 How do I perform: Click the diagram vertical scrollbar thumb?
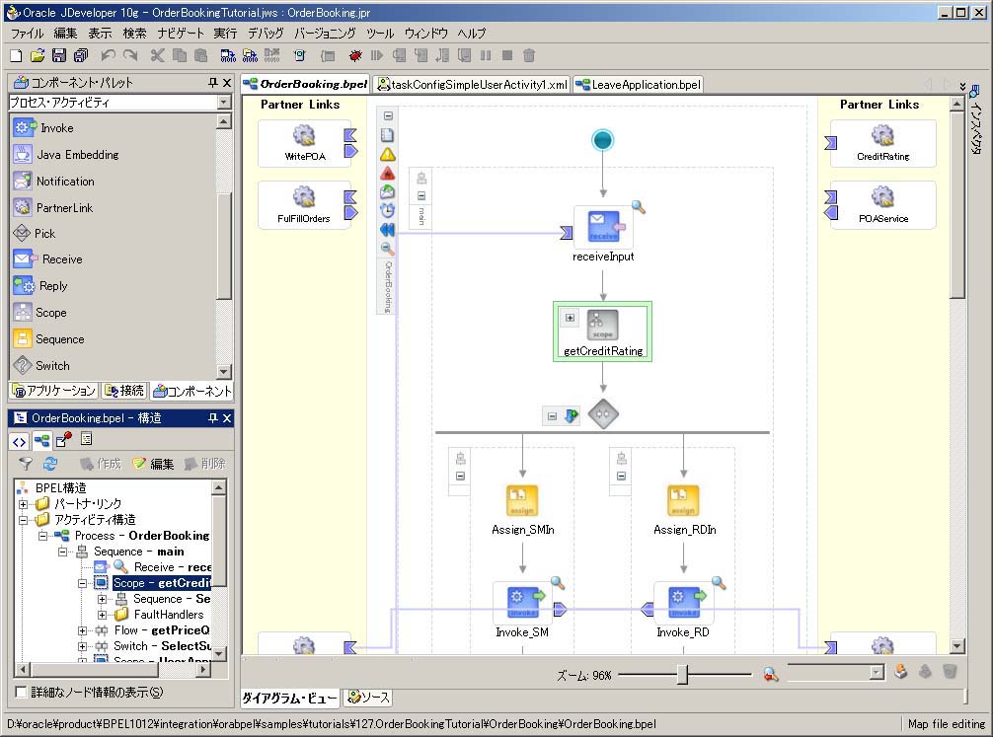point(957,204)
